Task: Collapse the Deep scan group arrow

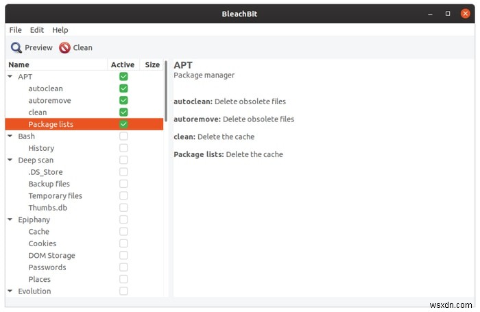Action: point(10,160)
